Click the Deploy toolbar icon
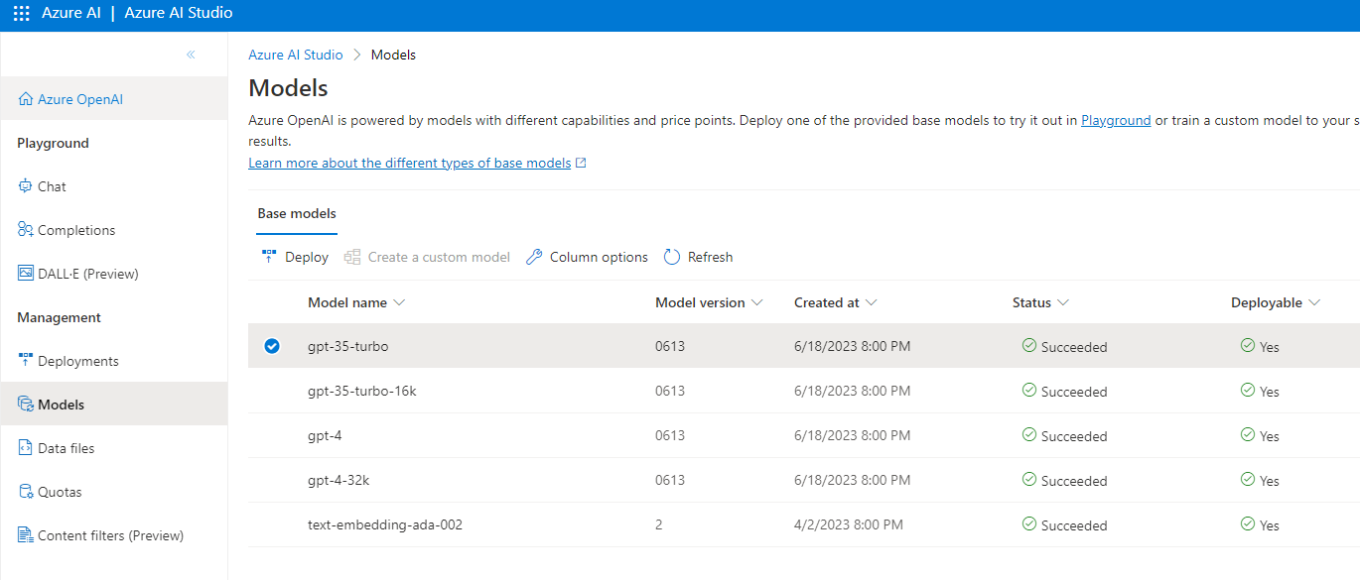 pyautogui.click(x=269, y=257)
